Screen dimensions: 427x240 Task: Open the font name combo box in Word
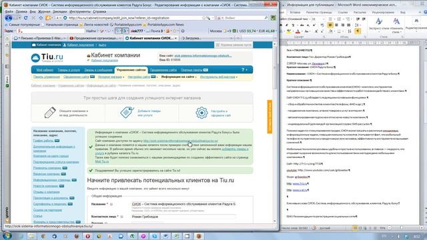pyautogui.click(x=296, y=19)
